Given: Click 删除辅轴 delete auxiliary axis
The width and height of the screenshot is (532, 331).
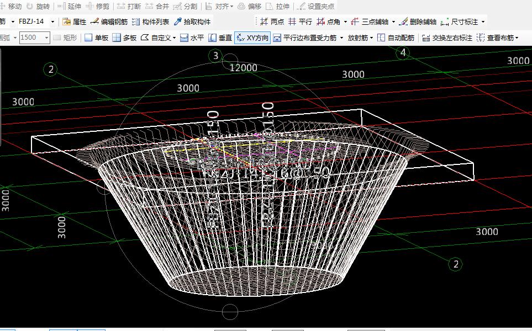Looking at the screenshot, I should coord(418,22).
